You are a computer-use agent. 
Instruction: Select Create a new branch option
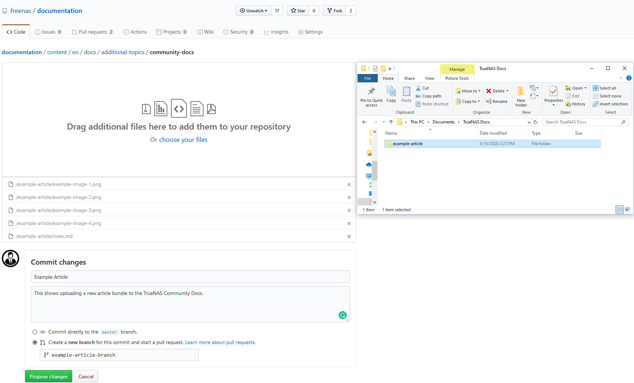[35, 343]
